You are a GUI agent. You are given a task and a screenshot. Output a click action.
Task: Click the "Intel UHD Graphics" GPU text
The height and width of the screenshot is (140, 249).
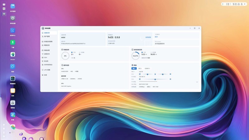tap(66, 86)
